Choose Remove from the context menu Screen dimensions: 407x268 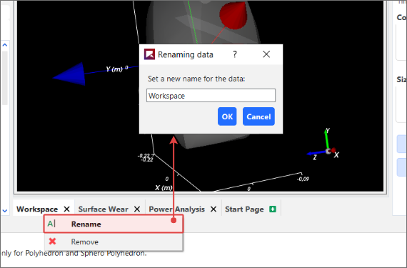click(114, 242)
